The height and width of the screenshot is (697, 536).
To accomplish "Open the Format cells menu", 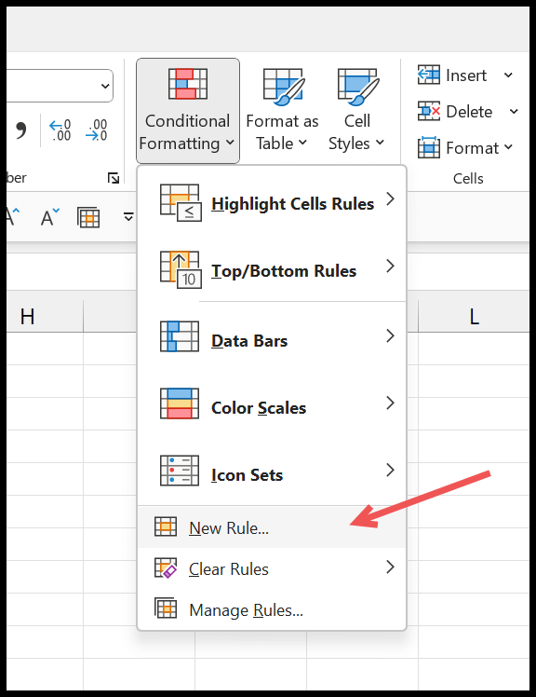I will pos(466,147).
